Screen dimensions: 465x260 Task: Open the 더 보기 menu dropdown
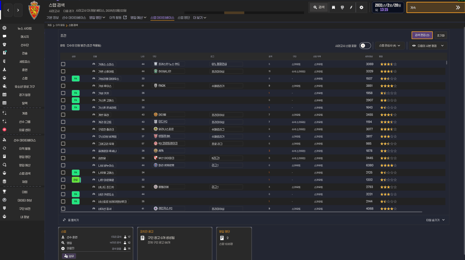tap(200, 17)
